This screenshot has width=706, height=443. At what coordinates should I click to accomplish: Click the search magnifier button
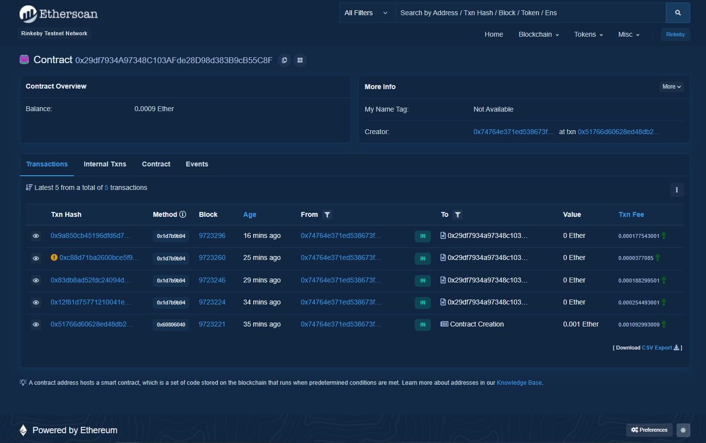click(678, 13)
